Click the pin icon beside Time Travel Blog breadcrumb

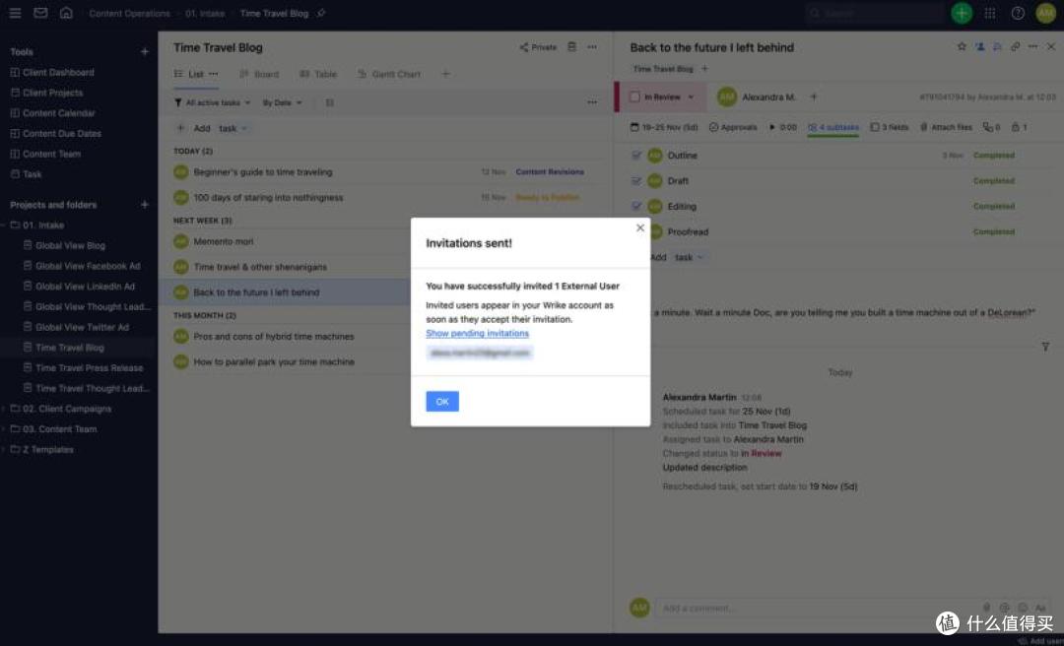coord(321,13)
